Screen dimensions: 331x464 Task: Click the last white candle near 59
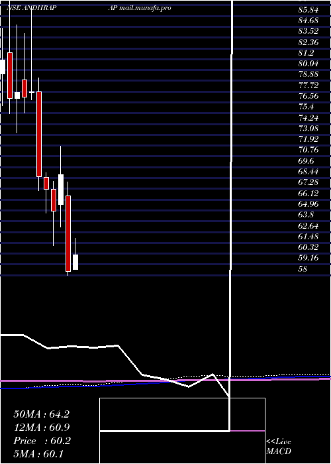click(x=75, y=262)
